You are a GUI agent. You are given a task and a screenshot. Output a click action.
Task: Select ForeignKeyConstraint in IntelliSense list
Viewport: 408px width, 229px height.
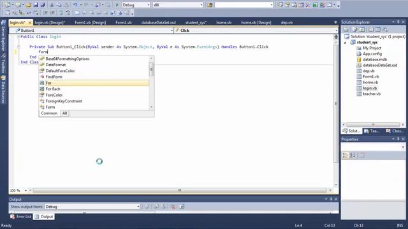[x=94, y=101]
